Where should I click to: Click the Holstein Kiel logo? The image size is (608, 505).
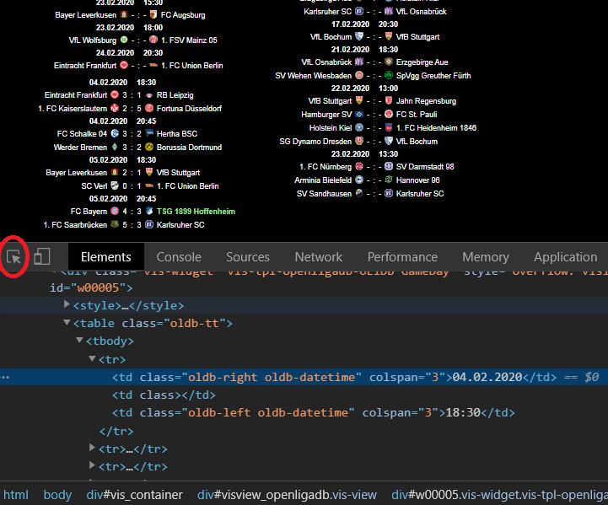point(359,127)
